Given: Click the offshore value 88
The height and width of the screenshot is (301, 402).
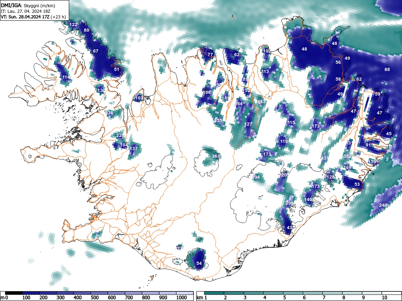Looking at the screenshot, I should tap(387, 69).
